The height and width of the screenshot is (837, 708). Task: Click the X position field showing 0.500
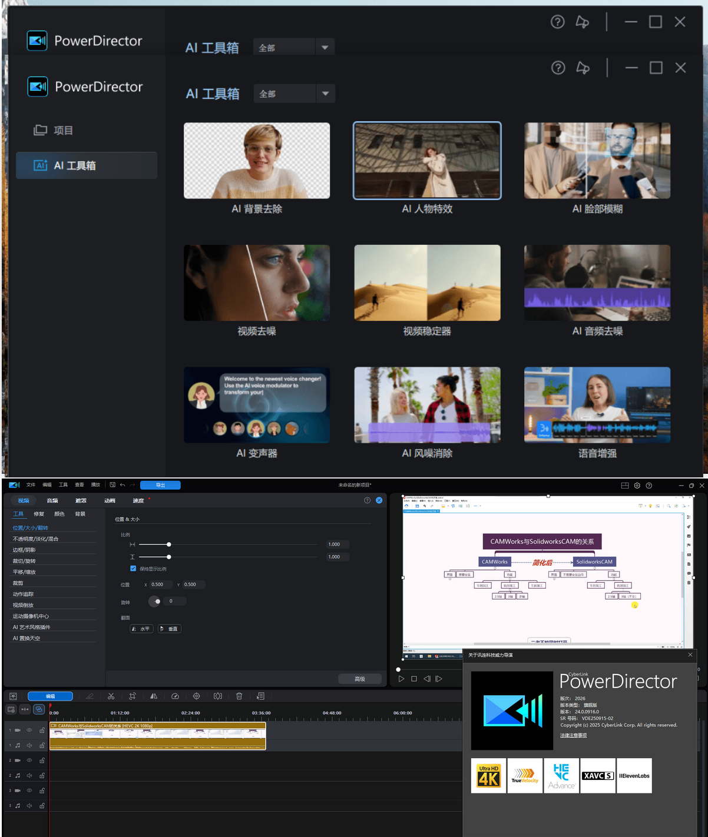[x=161, y=584]
